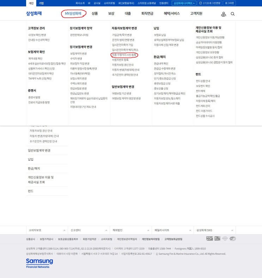Open 스타트업 소통채널 in the top bar
This screenshot has width=262, height=278.
click(x=147, y=3)
